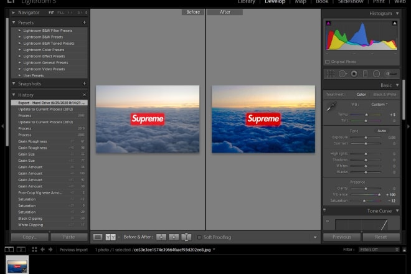This screenshot has width=411, height=274.
Task: Click the Y|Y Before/After view icon
Action: (x=110, y=237)
